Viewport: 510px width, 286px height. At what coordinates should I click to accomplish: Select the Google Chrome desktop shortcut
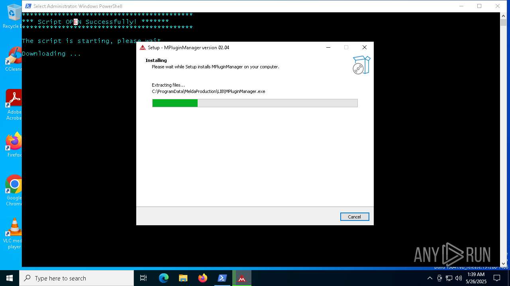click(13, 191)
